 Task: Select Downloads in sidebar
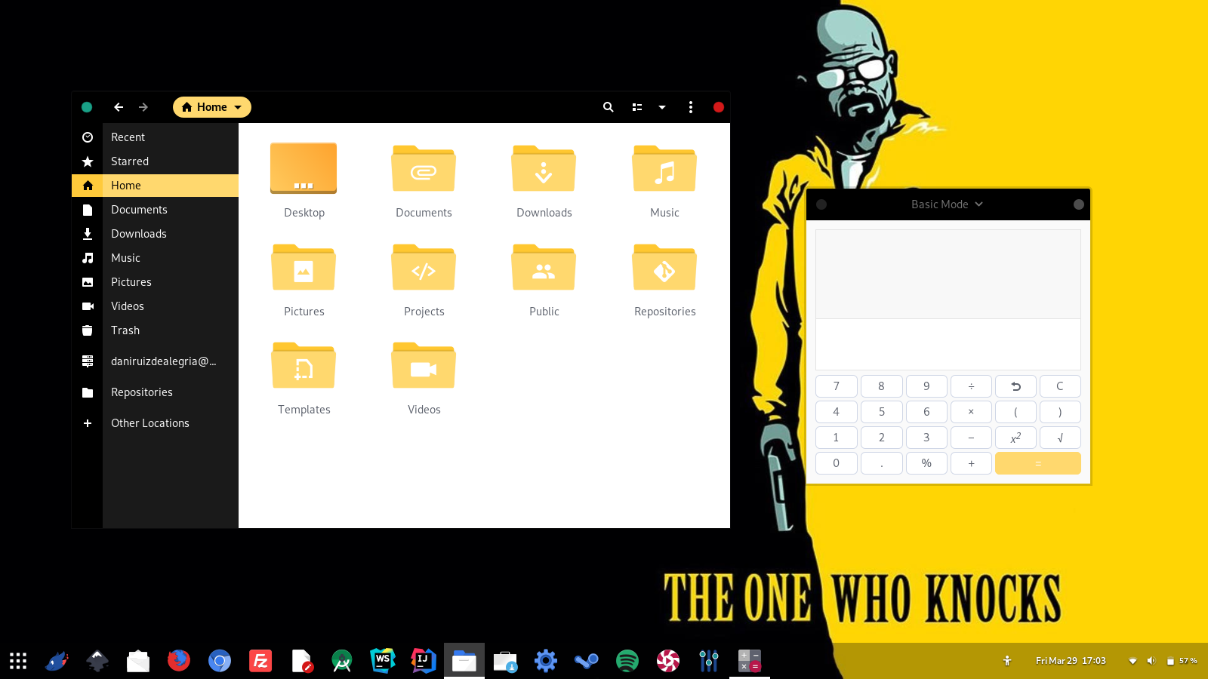coord(156,234)
